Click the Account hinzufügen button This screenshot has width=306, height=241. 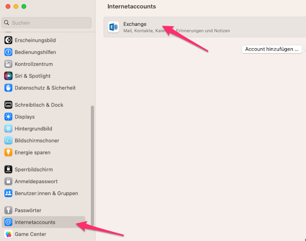click(x=271, y=49)
